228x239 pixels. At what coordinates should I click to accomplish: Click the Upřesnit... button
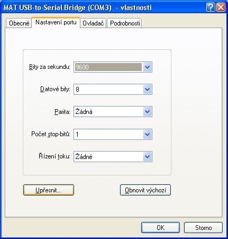[49, 190]
